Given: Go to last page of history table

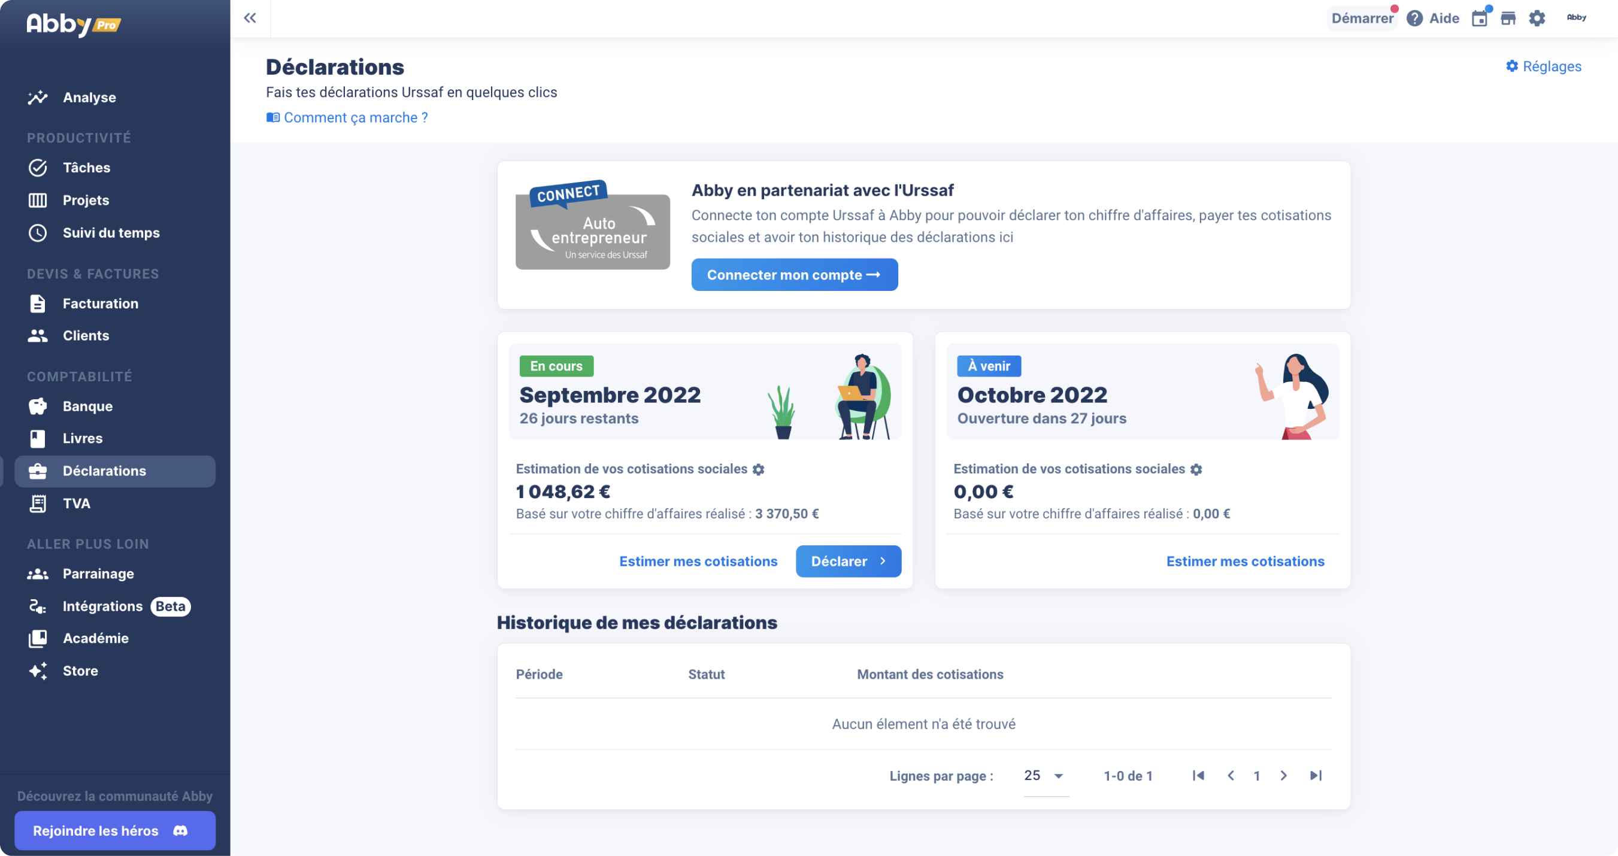Looking at the screenshot, I should point(1316,775).
